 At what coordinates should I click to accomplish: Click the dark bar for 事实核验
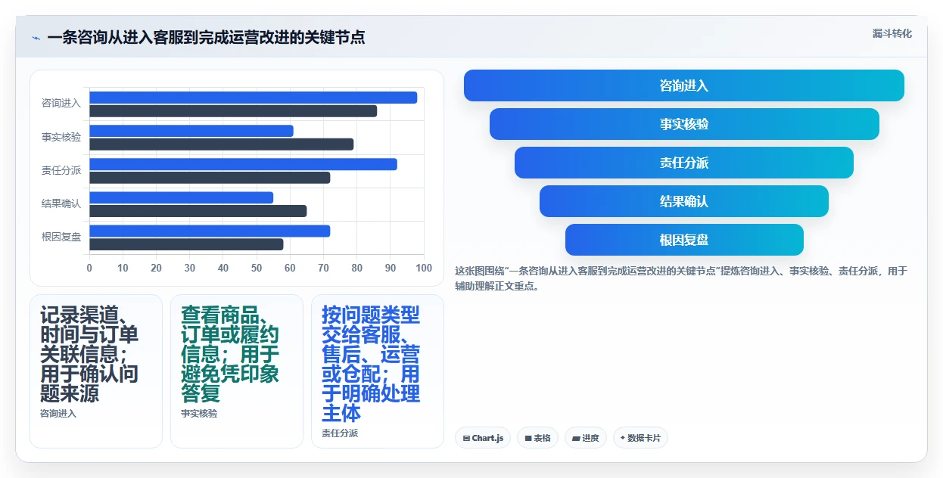pos(222,144)
